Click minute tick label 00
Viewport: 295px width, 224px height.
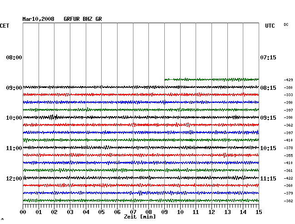(x=23, y=212)
